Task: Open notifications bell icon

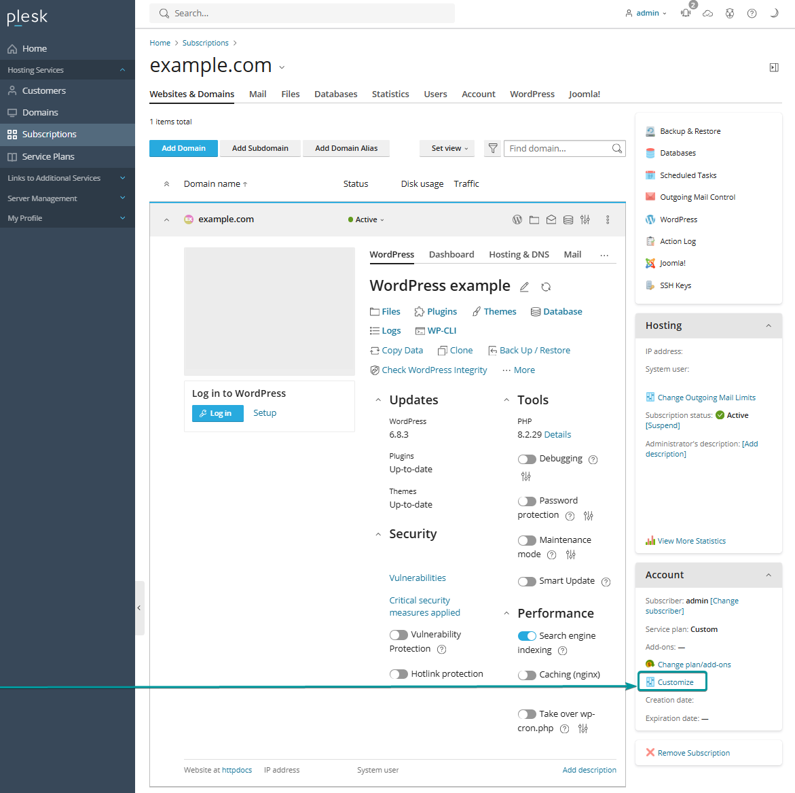Action: [686, 13]
